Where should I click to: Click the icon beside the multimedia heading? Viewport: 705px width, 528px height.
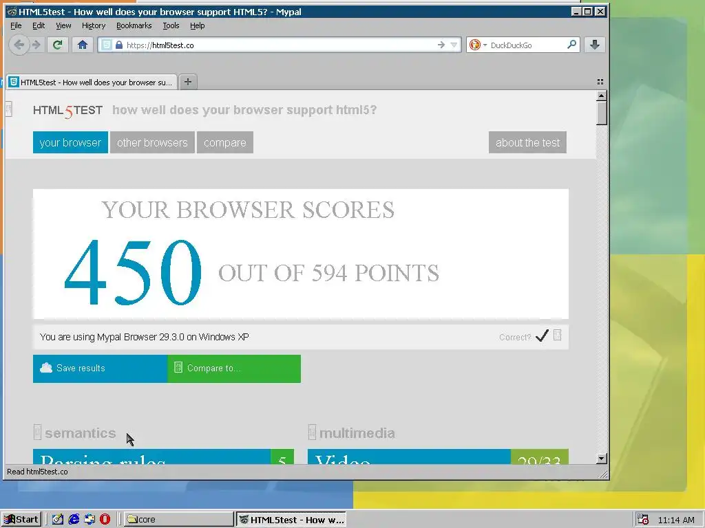[312, 432]
